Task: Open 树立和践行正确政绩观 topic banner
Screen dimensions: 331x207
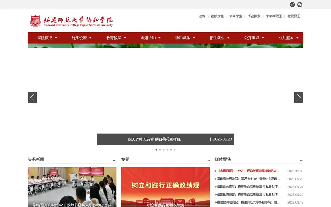Action: click(165, 187)
